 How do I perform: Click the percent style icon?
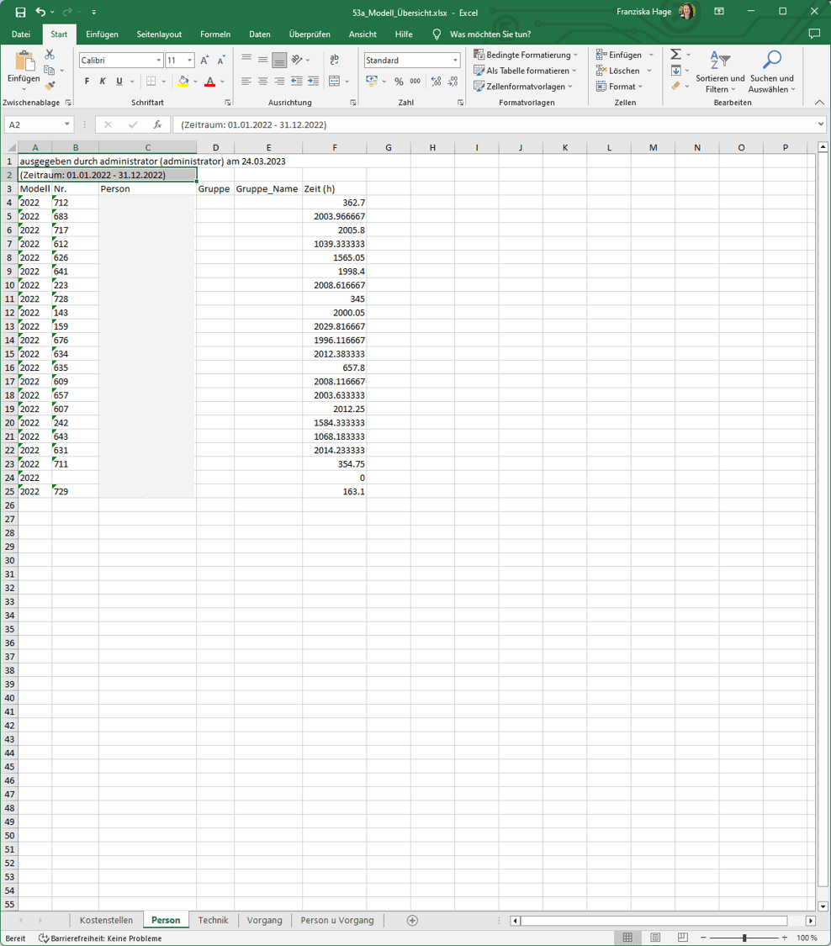coord(399,82)
